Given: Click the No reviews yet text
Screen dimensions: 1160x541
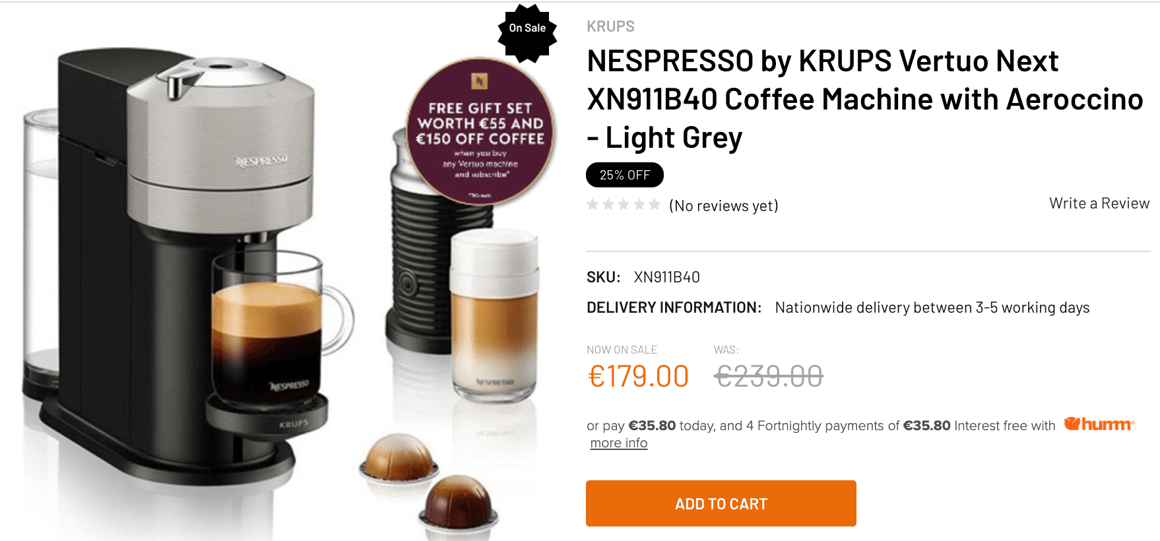Looking at the screenshot, I should [723, 206].
